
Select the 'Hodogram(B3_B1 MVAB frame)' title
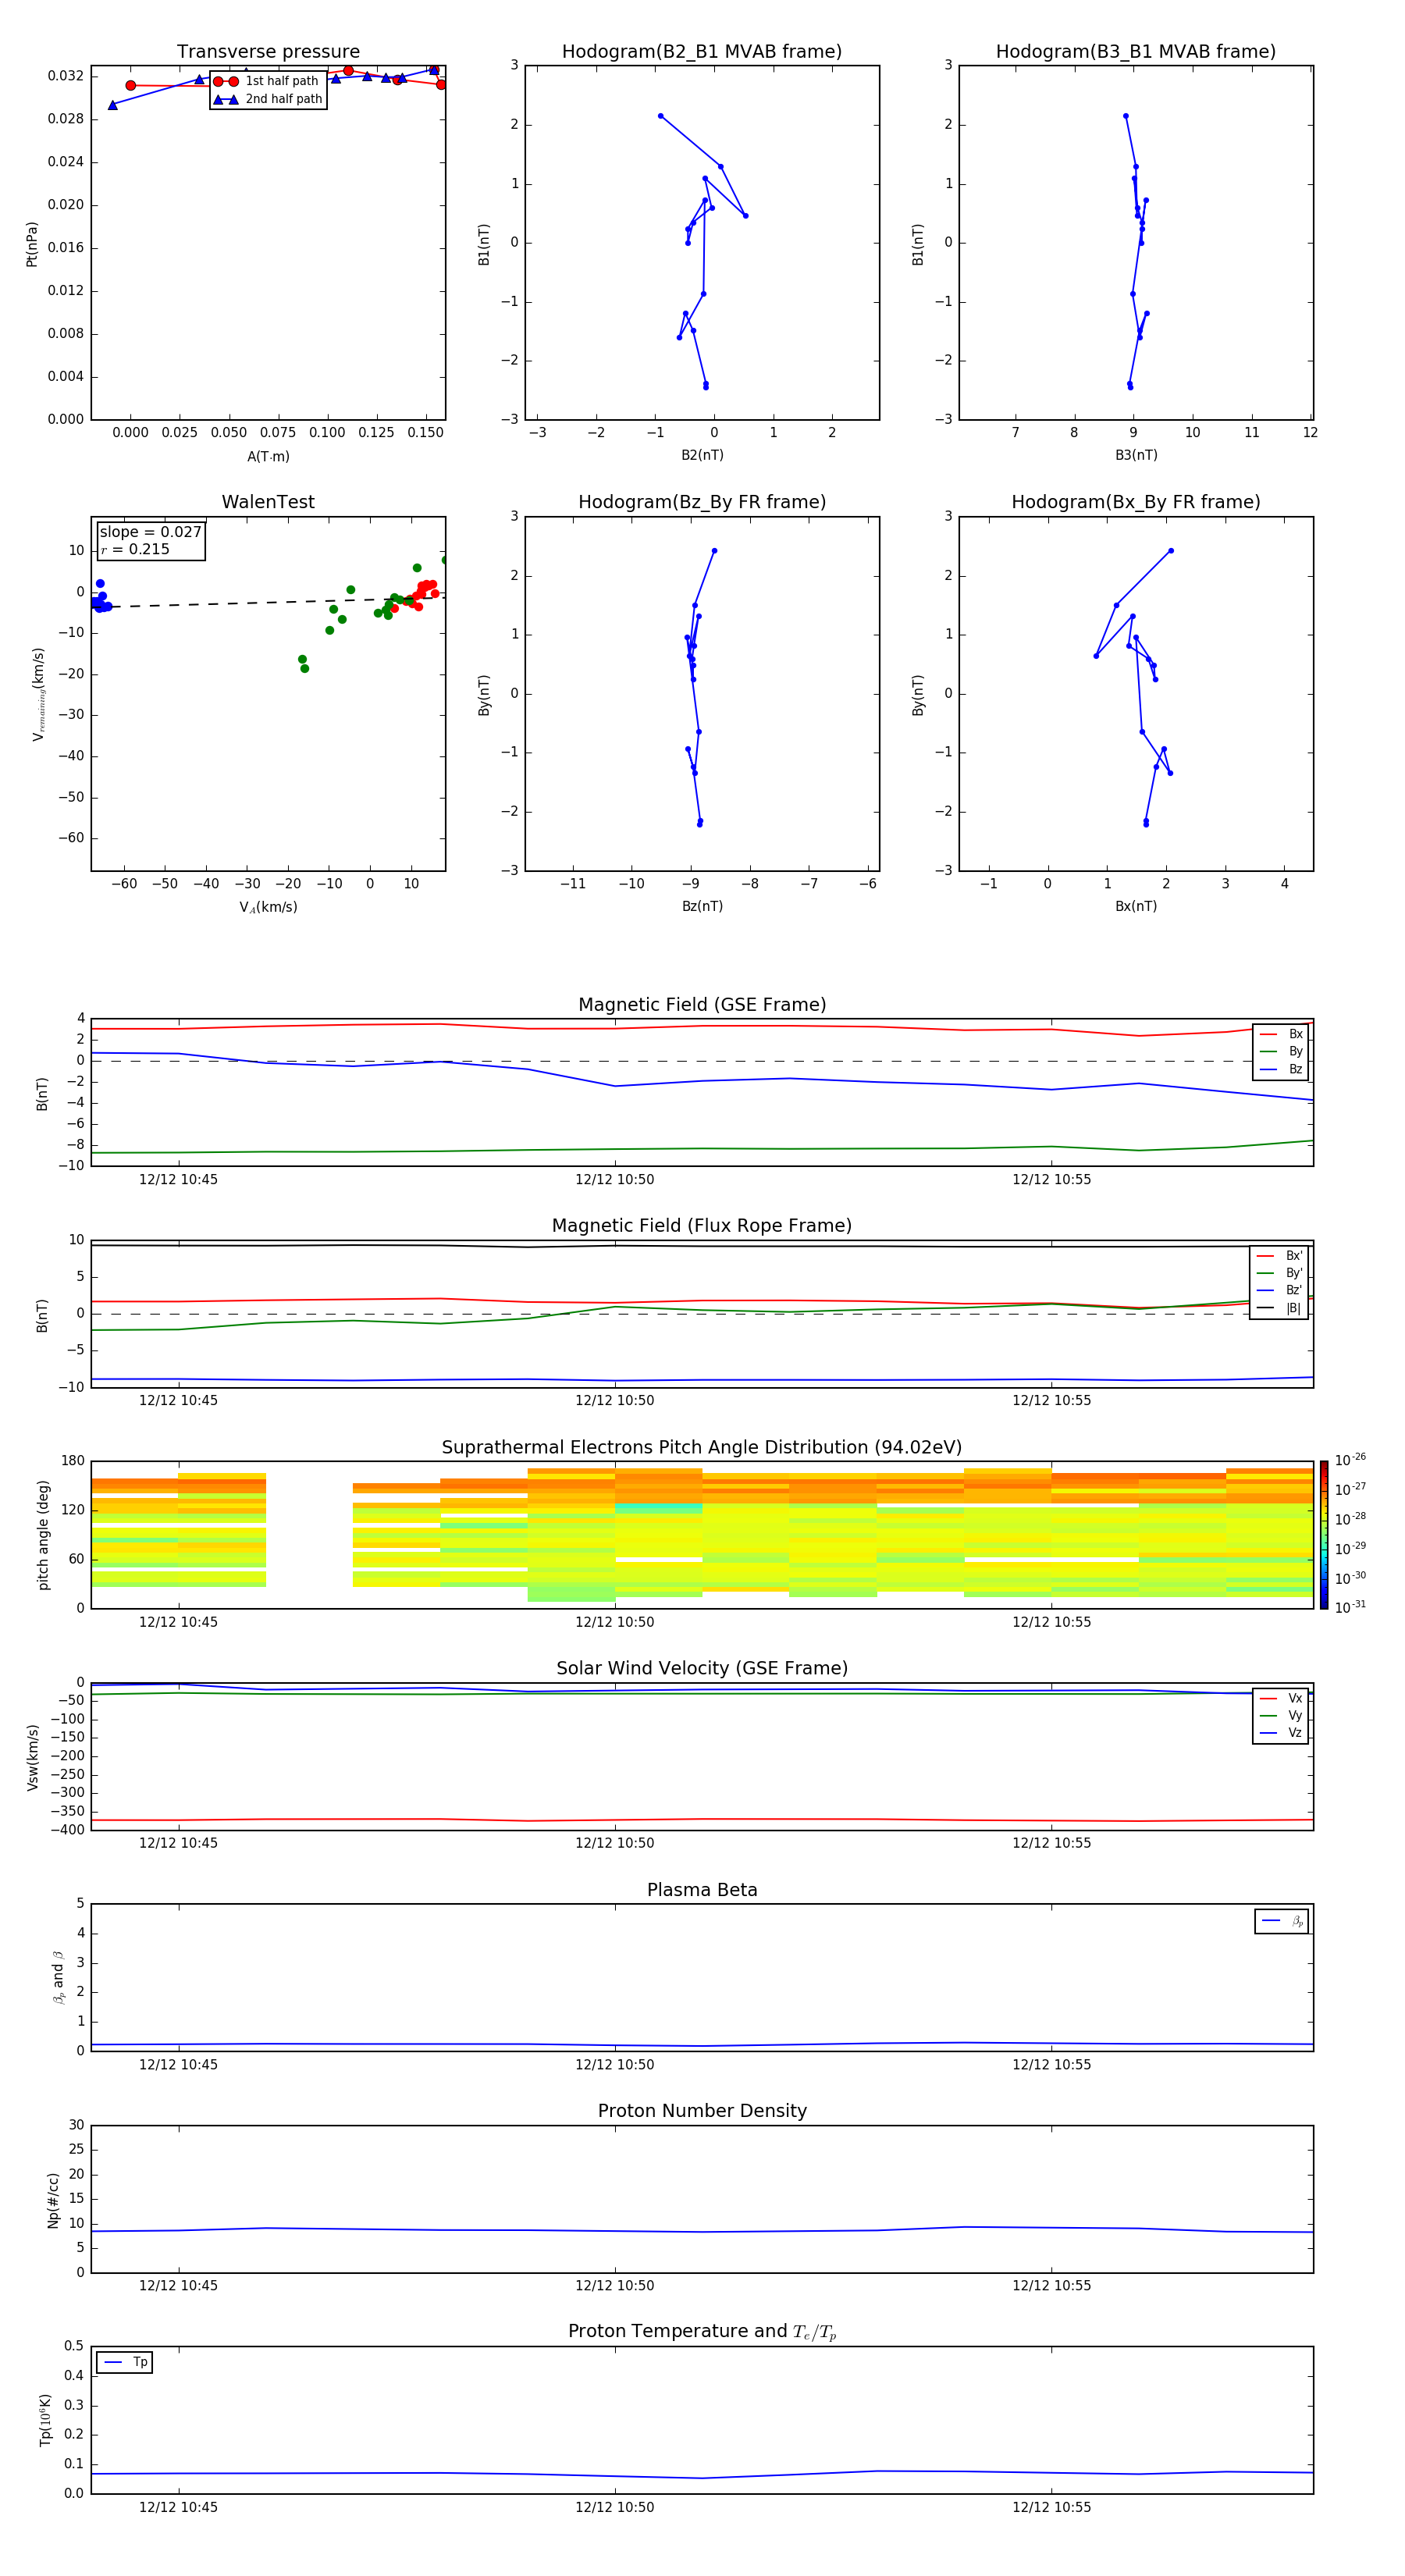click(1136, 52)
